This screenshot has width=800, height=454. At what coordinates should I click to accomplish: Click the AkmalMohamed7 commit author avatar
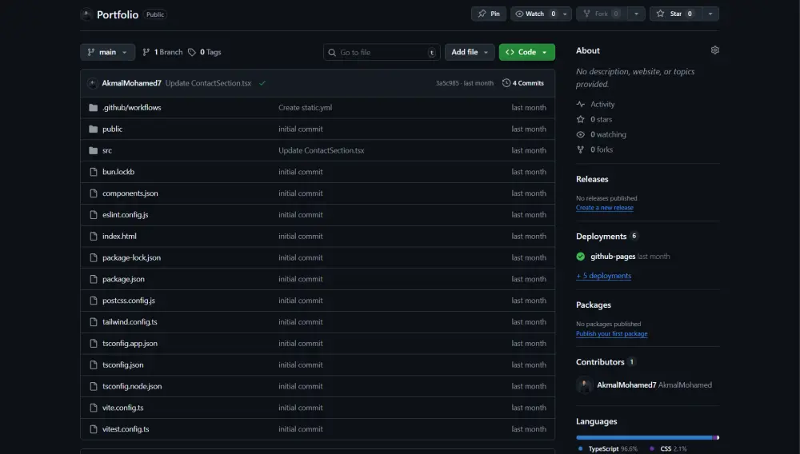coord(92,83)
